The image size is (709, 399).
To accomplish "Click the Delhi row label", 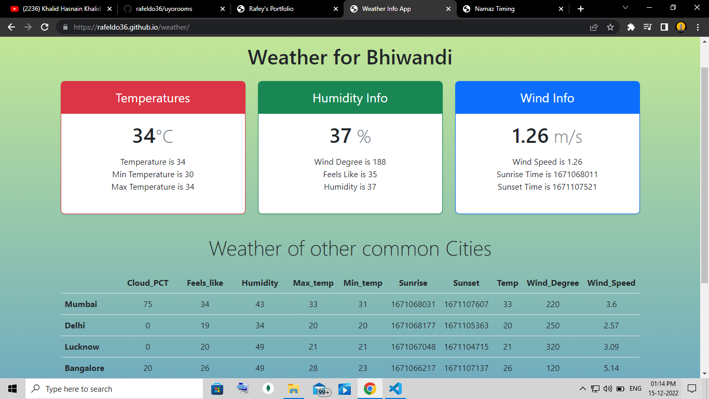I will click(x=75, y=325).
